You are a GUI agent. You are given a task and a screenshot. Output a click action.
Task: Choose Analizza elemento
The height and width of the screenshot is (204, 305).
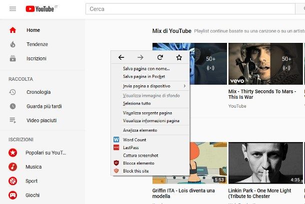(140, 130)
